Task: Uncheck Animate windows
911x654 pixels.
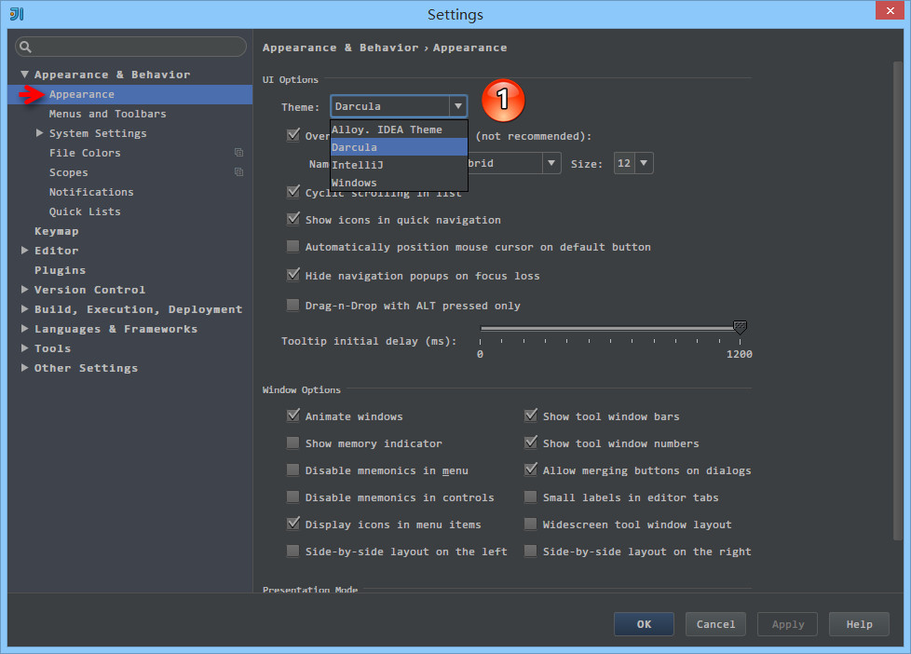Action: coord(293,416)
